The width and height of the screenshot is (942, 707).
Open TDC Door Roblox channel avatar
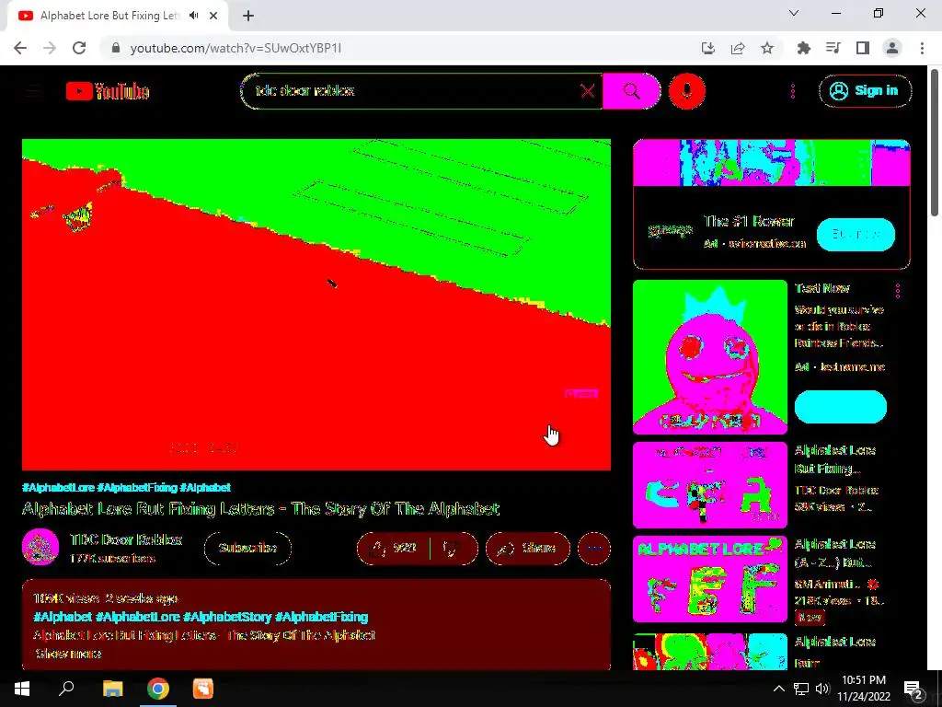[40, 547]
